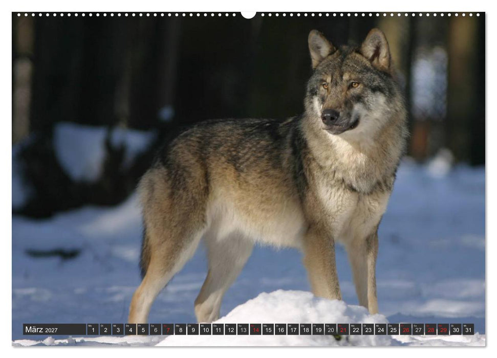Select day 17 in the calendar strip
The height and width of the screenshot is (358, 497).
click(x=293, y=329)
